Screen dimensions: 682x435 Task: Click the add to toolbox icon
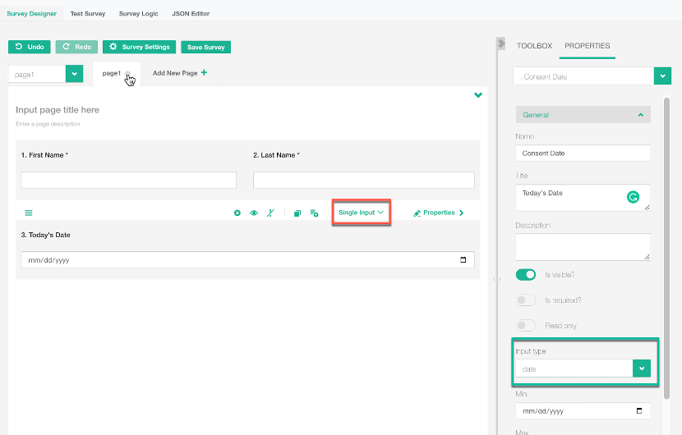click(314, 213)
